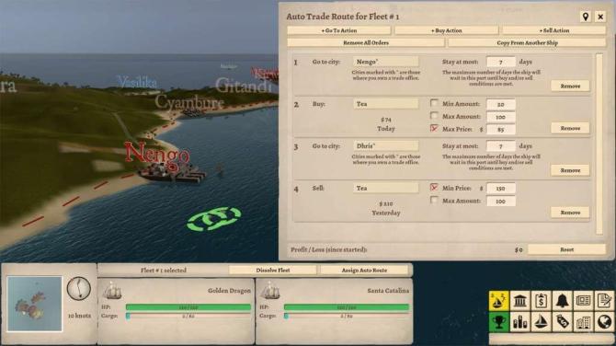The height and width of the screenshot is (346, 616).
Task: Click the Gitandi city label on map
Action: tap(244, 85)
